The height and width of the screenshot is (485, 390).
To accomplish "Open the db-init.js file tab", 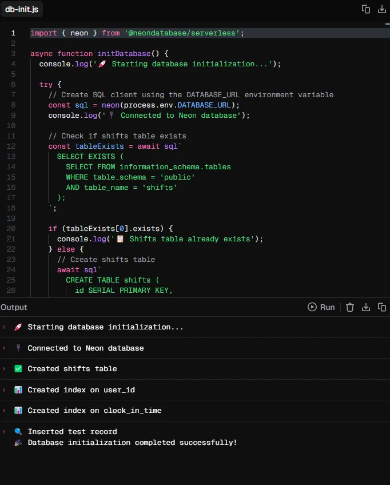I will pyautogui.click(x=22, y=9).
